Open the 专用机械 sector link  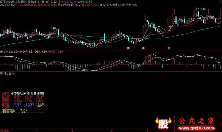(132, 5)
